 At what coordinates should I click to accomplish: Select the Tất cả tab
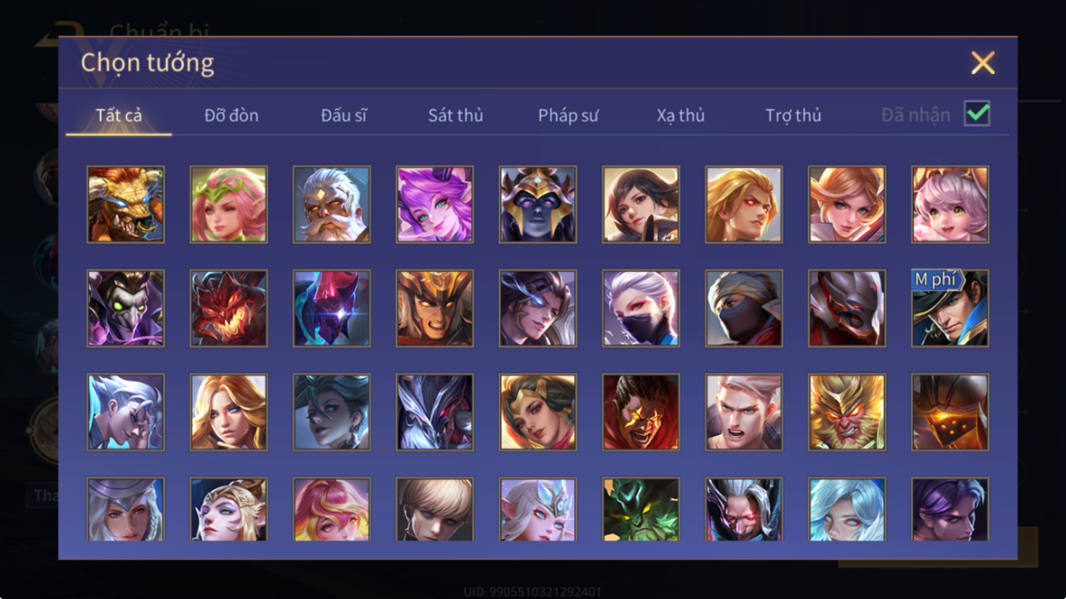click(119, 115)
